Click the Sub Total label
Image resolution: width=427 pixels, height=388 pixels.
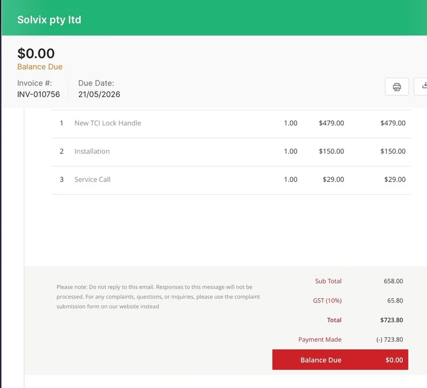tap(328, 281)
